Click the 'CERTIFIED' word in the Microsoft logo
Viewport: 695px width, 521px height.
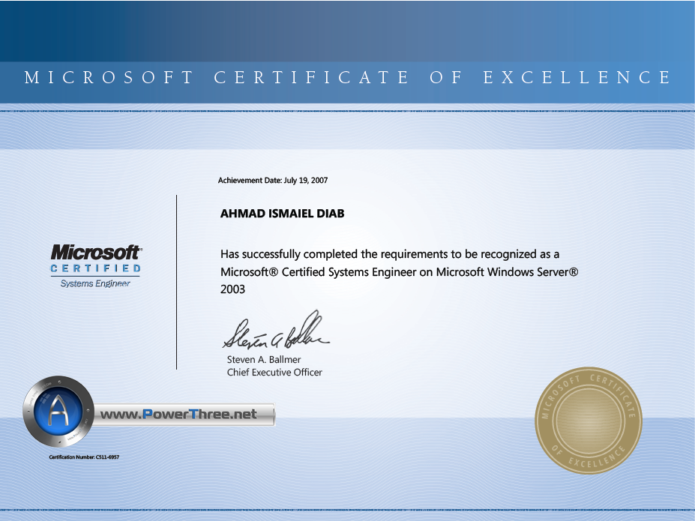[96, 268]
